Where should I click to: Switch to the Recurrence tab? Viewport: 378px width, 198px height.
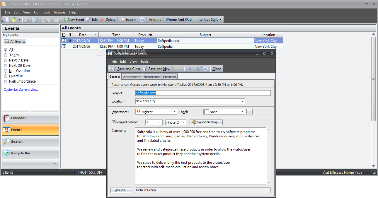[152, 77]
